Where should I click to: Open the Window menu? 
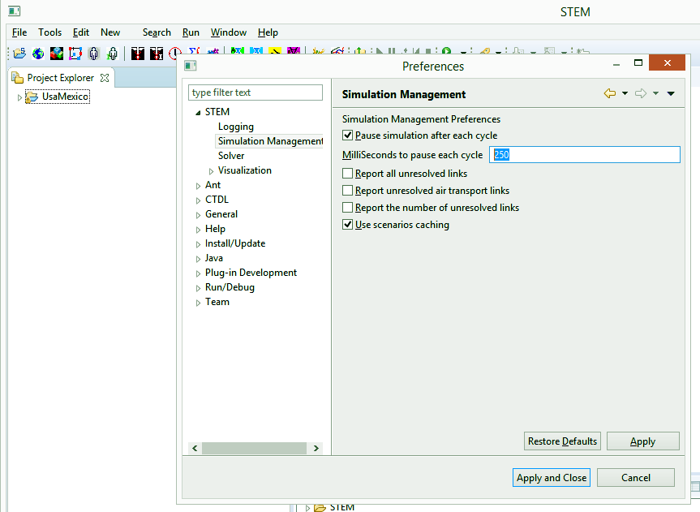click(x=229, y=32)
